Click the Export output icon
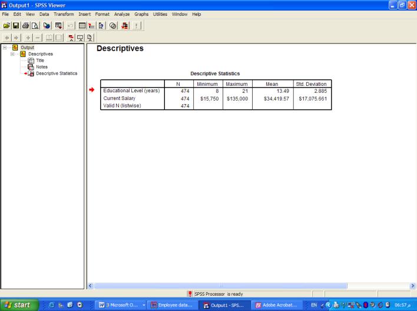The image size is (417, 311). coord(47,25)
